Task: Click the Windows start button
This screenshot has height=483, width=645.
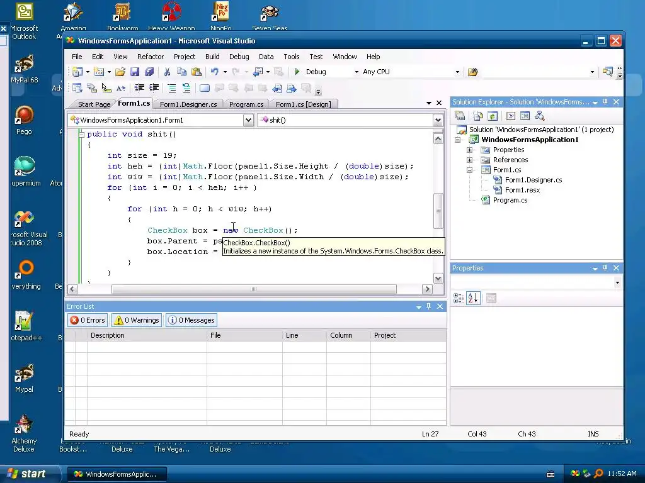Action: pos(30,474)
